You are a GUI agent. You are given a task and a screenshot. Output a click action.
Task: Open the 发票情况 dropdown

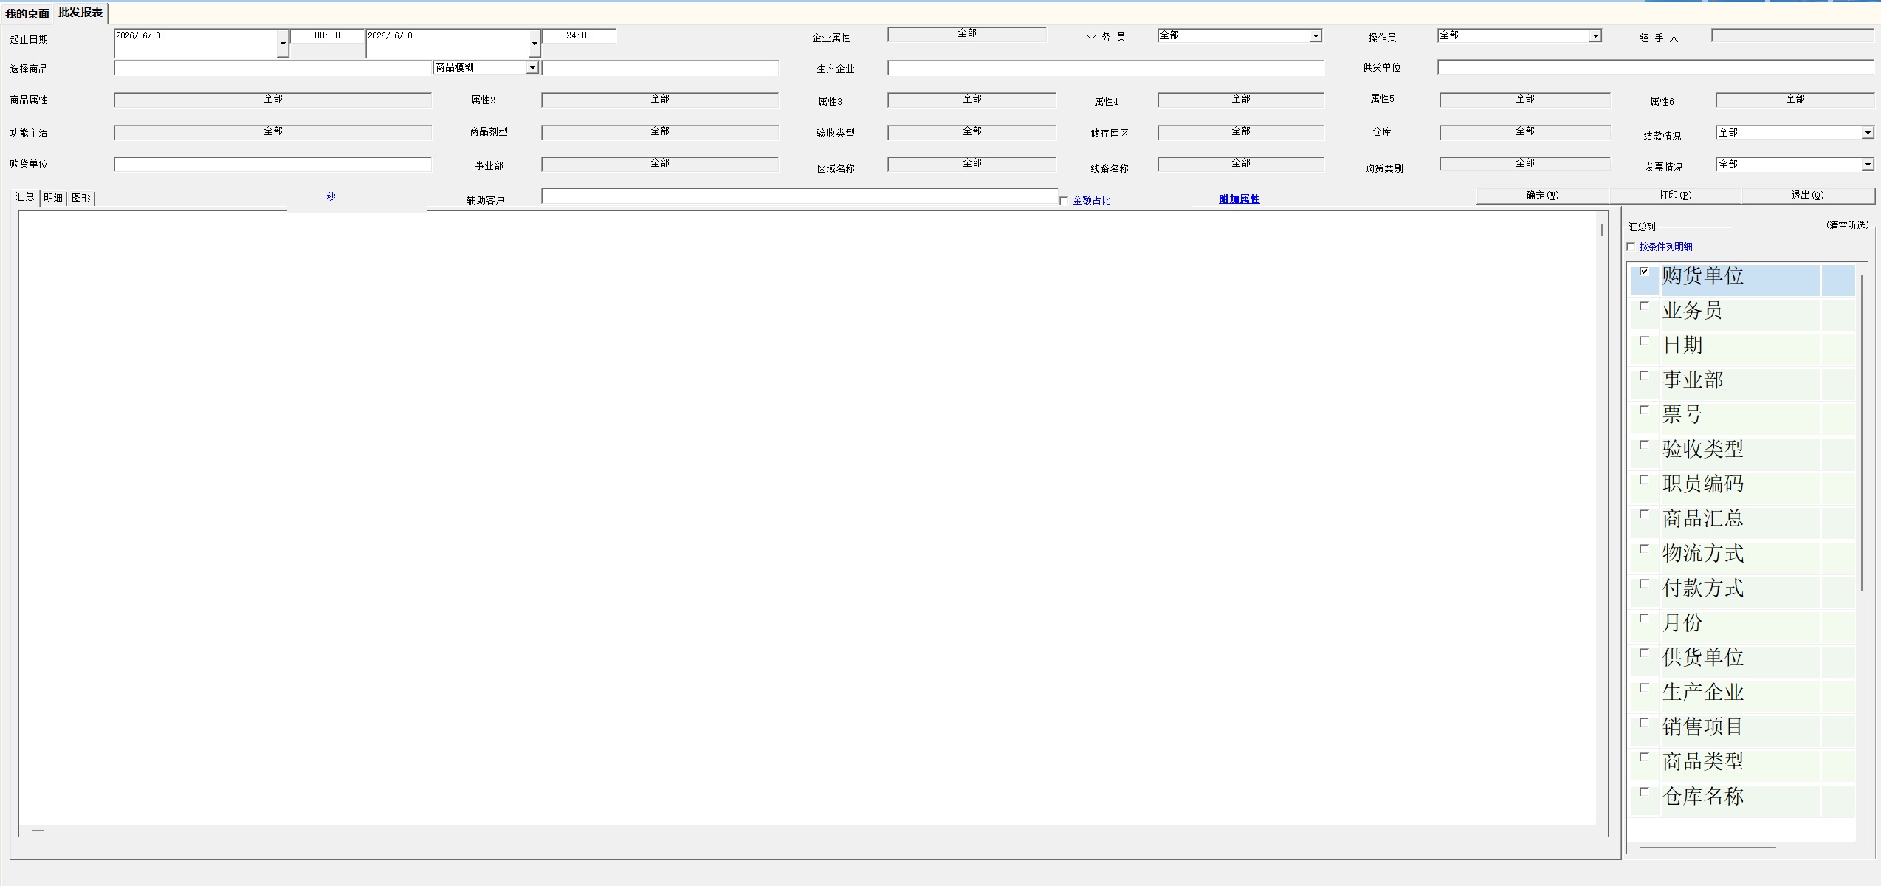tap(1868, 165)
